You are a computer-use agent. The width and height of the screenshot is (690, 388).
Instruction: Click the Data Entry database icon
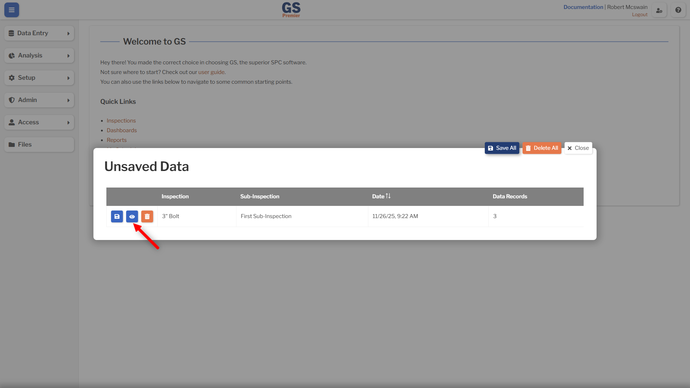click(11, 33)
